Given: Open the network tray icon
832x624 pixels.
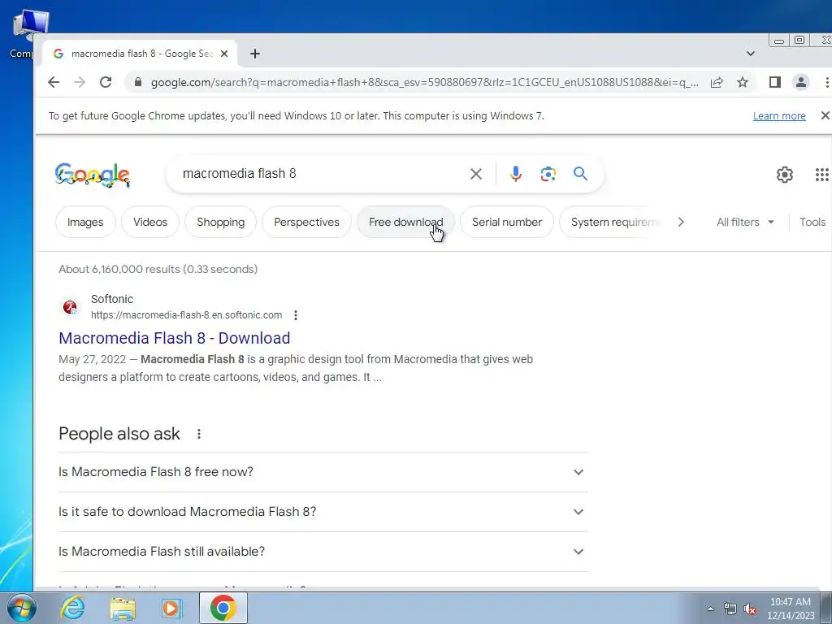Looking at the screenshot, I should 730,609.
